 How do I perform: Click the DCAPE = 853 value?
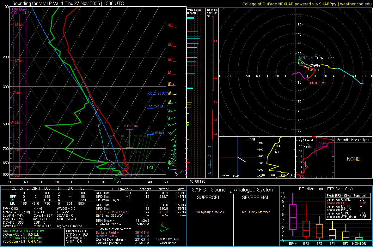pos(13,222)
